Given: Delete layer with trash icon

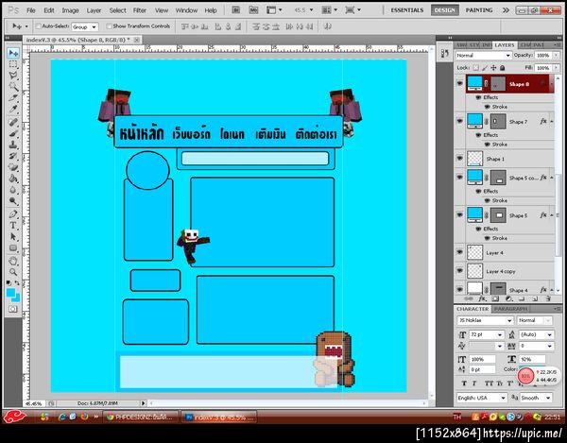Looking at the screenshot, I should [x=548, y=298].
